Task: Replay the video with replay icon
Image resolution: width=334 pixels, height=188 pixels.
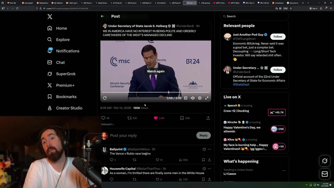Action: pos(105,98)
